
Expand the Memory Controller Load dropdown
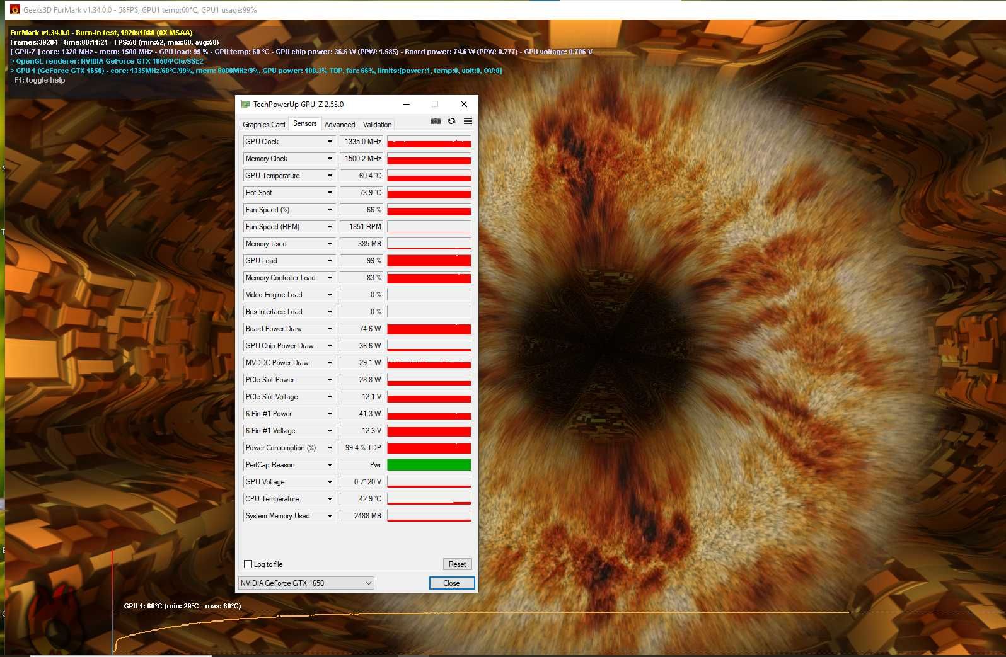pyautogui.click(x=330, y=278)
